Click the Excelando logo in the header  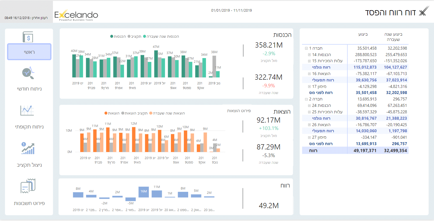pyautogui.click(x=76, y=15)
